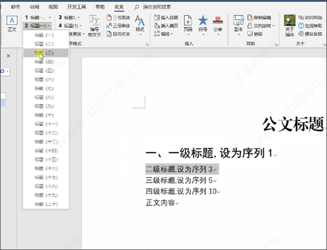Viewport: 327px width, 250px height.
Task: Choose 标题 (十) from the list
Action: pyautogui.click(x=46, y=115)
